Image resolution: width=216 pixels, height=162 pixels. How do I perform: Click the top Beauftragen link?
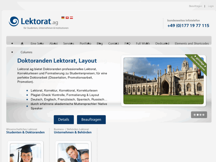(x=195, y=6)
